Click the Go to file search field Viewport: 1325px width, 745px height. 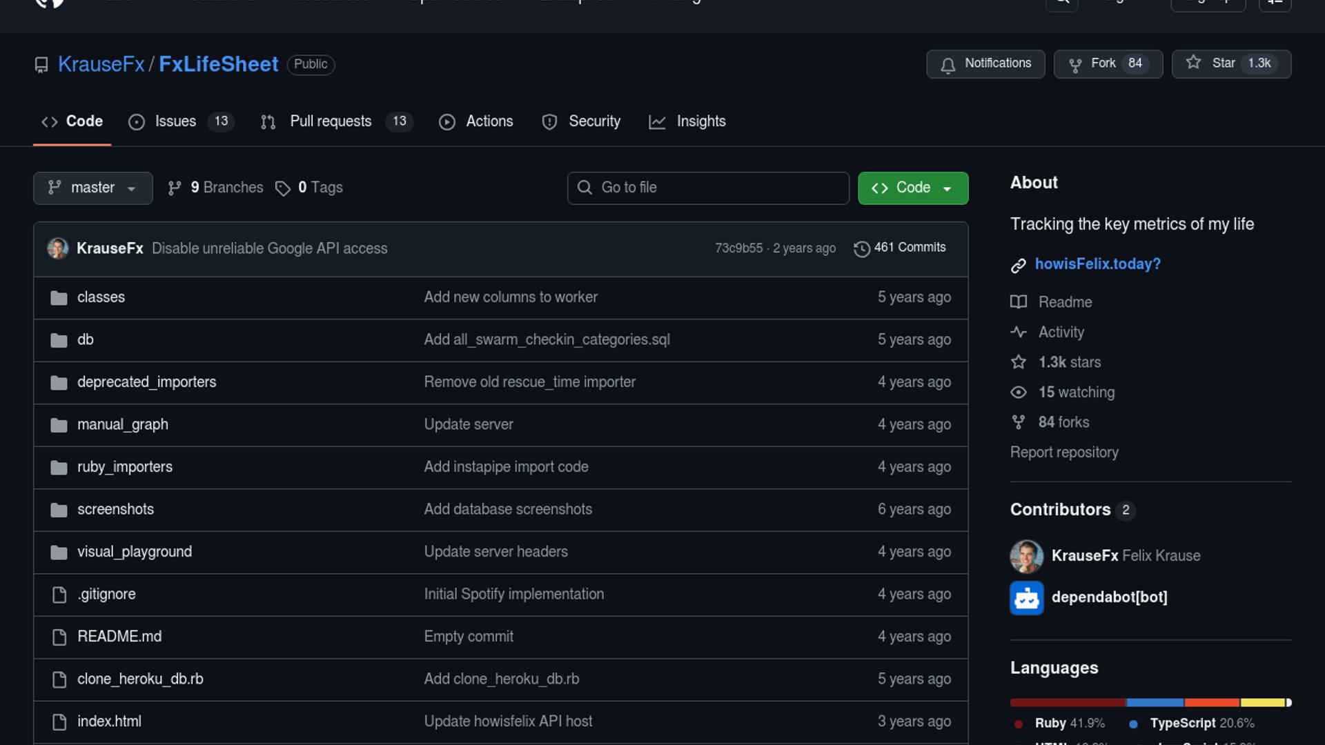[x=708, y=188]
